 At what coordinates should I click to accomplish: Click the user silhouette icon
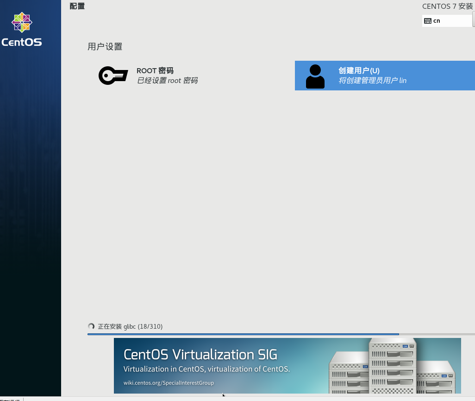click(315, 76)
